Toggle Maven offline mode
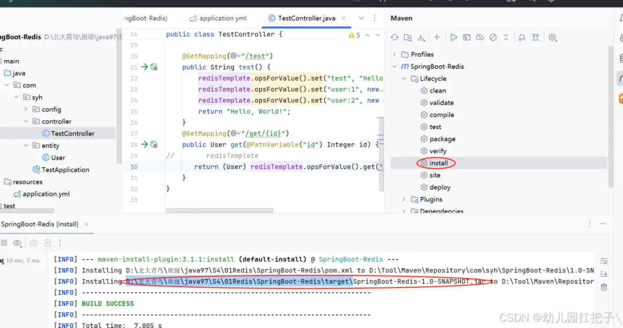This screenshot has width=623, height=328. [x=480, y=38]
